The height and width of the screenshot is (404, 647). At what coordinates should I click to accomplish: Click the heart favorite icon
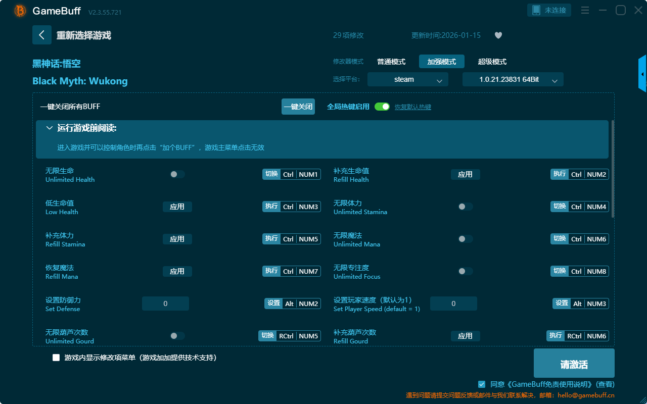pos(498,35)
